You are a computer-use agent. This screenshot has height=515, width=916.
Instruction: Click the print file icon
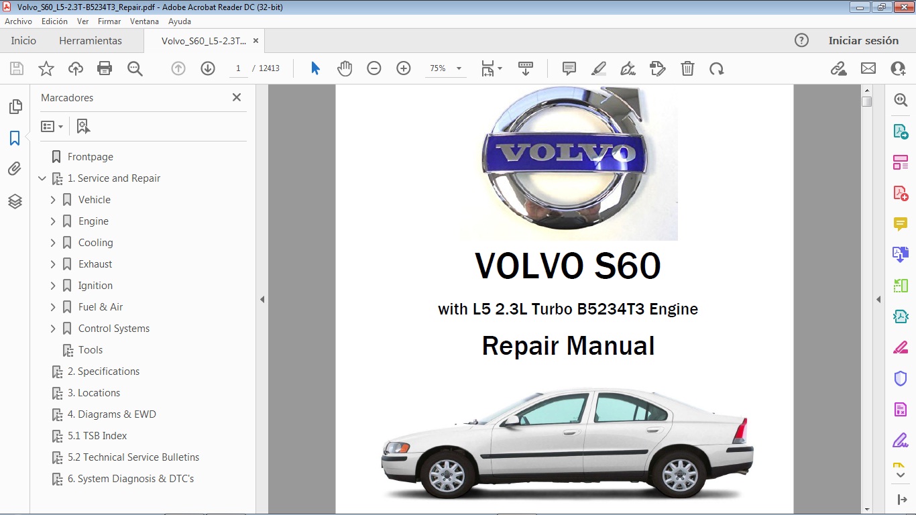coord(104,68)
